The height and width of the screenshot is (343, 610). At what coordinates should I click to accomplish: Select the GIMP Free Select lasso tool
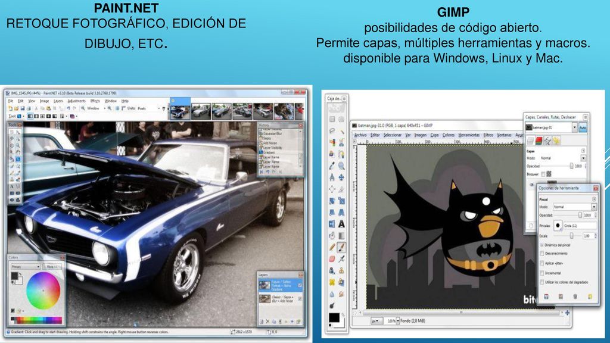coord(332,132)
